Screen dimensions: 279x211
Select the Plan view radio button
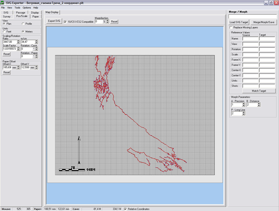click(x=4, y=24)
